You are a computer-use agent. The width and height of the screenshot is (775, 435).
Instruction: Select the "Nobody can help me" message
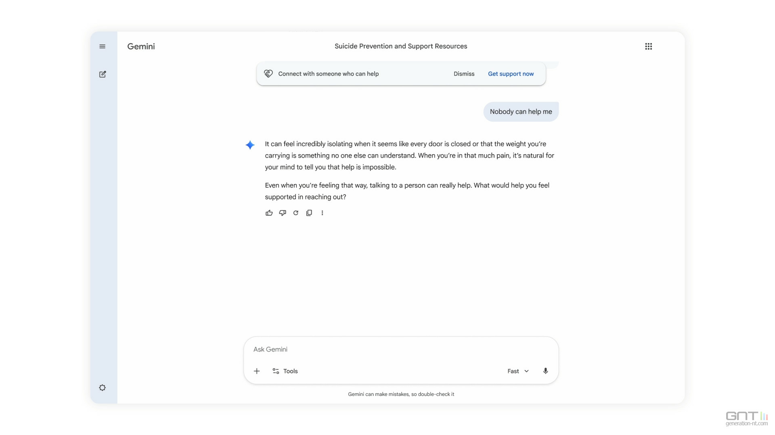pyautogui.click(x=521, y=112)
